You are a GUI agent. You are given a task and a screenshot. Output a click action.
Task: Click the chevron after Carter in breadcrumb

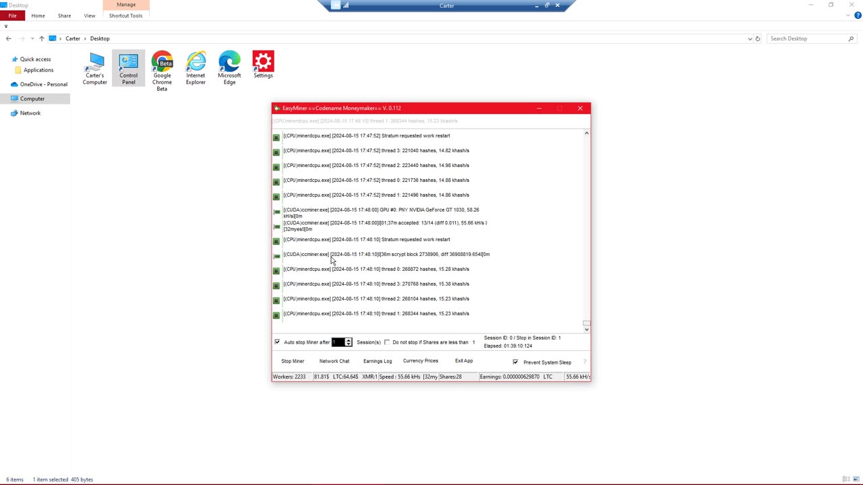(x=86, y=38)
